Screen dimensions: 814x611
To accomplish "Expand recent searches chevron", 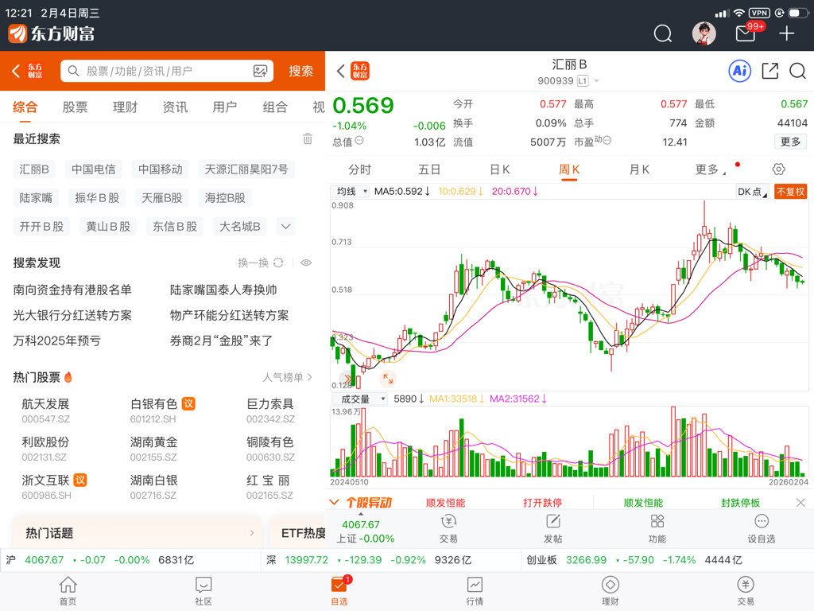I will 285,227.
